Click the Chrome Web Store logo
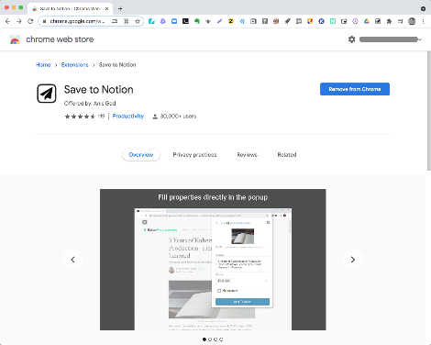The height and width of the screenshot is (345, 431). [x=15, y=39]
